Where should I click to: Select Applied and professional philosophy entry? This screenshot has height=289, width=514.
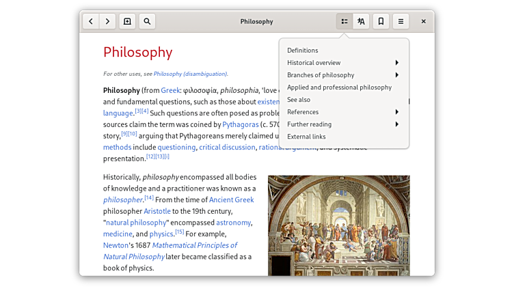[339, 87]
